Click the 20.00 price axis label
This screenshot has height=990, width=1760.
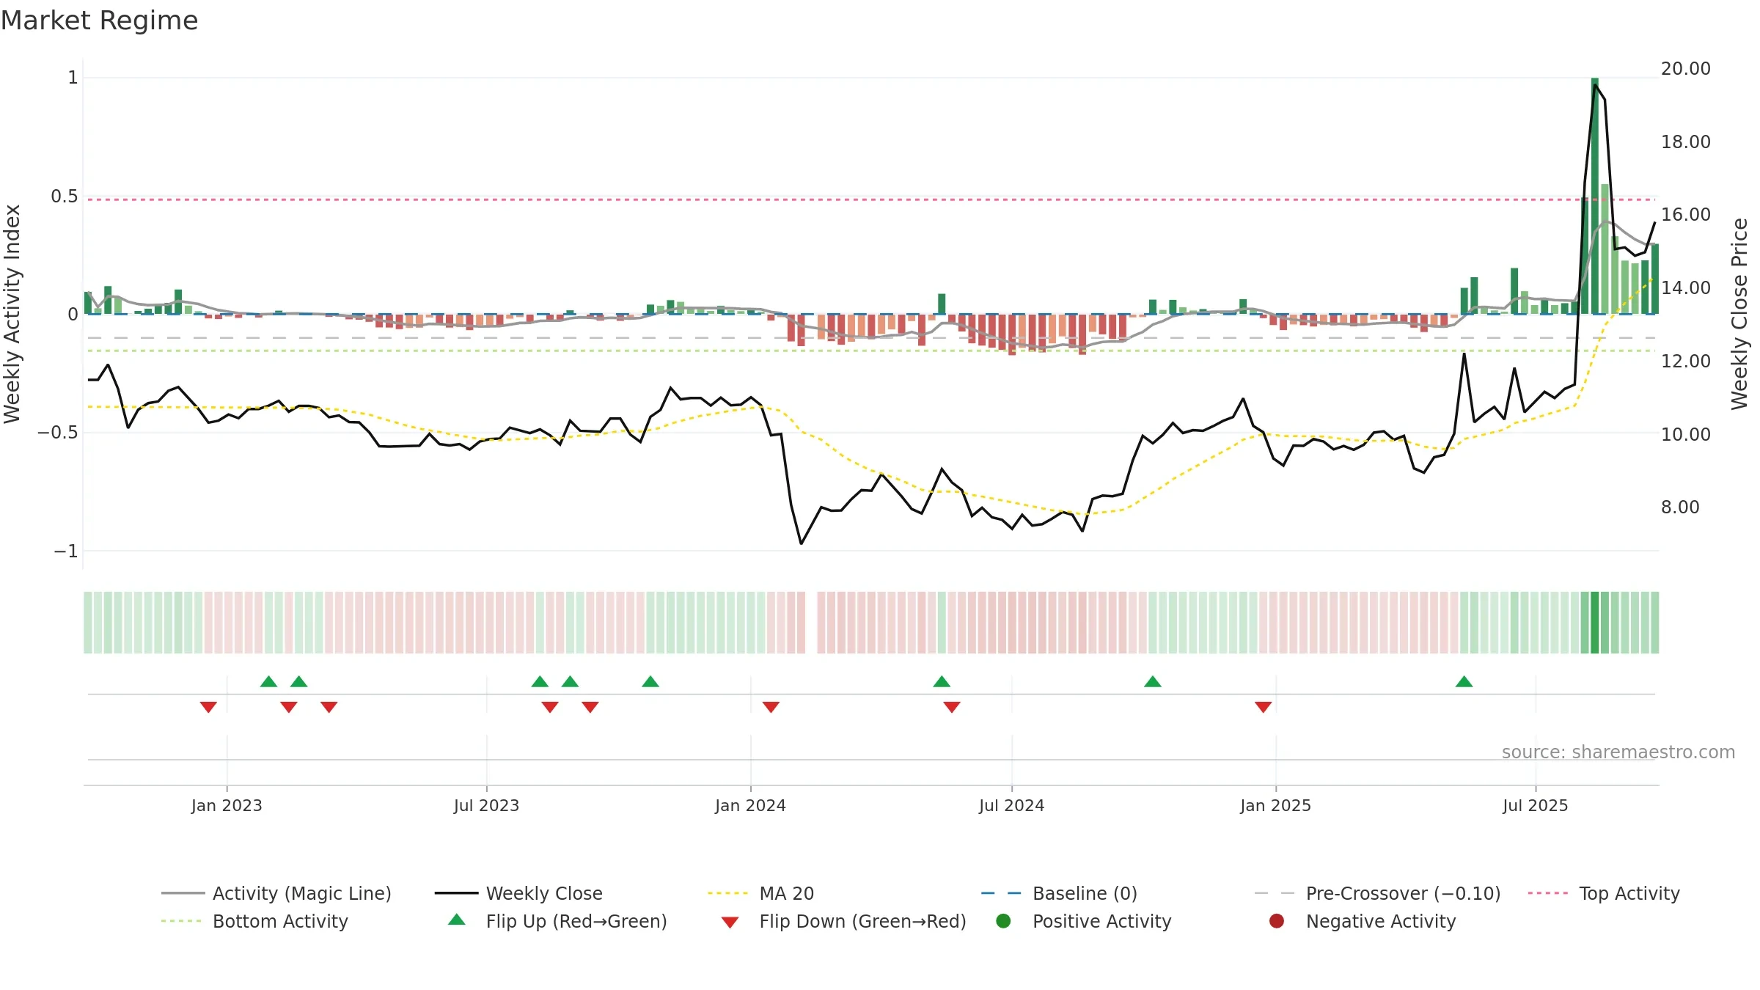point(1685,68)
